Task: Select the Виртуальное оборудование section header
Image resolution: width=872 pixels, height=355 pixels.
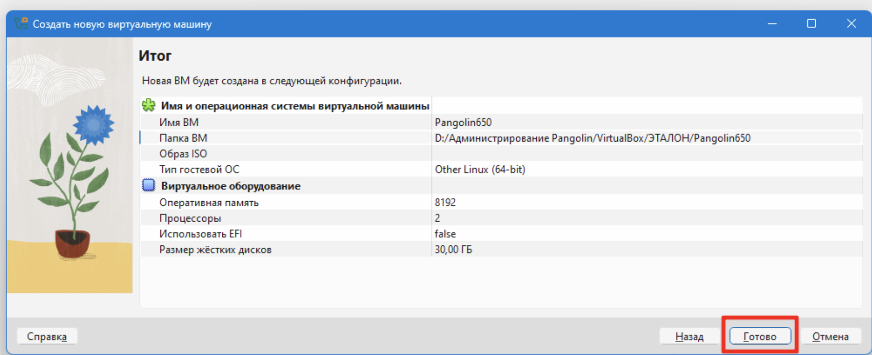Action: click(x=231, y=186)
